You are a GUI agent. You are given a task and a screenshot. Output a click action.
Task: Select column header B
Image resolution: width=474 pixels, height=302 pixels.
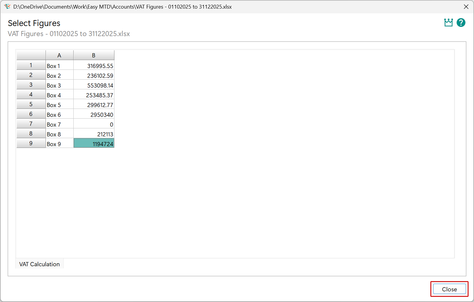pos(94,55)
